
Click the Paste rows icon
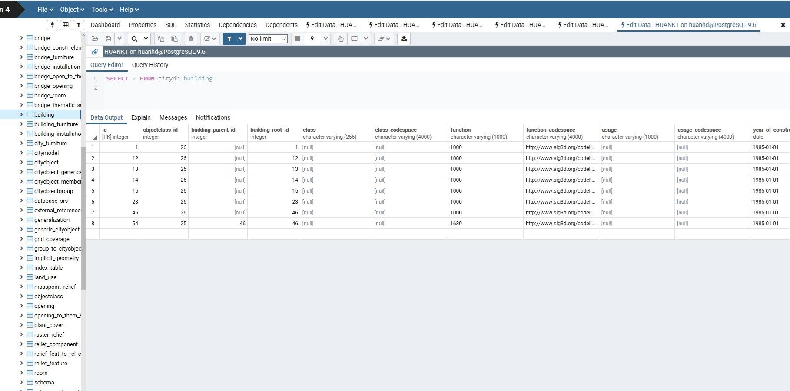[174, 39]
